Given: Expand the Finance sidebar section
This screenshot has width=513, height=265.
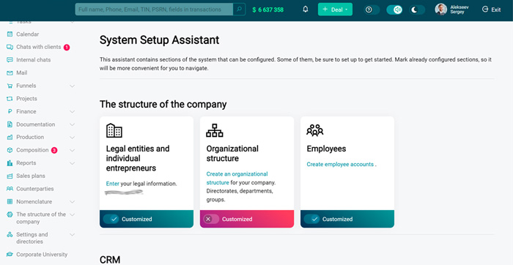Looking at the screenshot, I should coord(73,112).
